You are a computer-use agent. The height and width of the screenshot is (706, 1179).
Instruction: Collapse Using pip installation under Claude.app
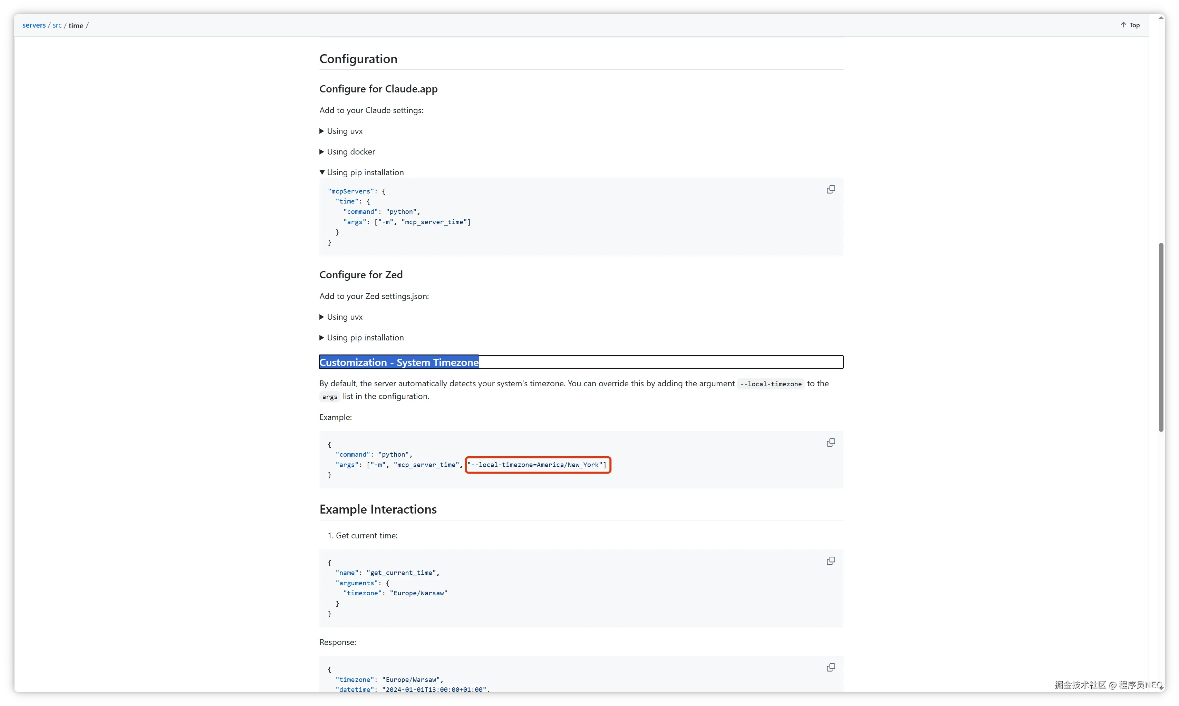[365, 172]
